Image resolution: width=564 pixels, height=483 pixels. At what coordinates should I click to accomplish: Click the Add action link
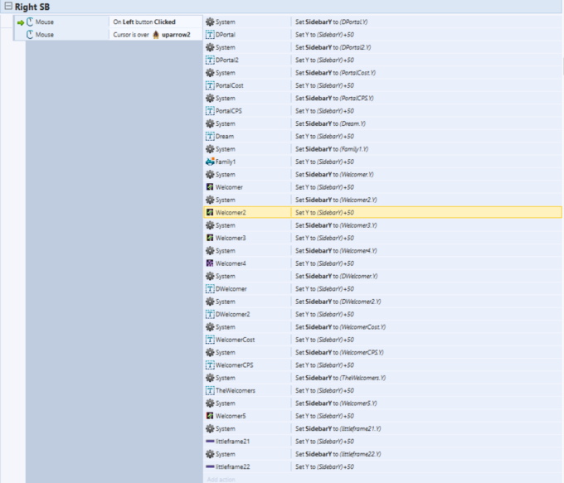pyautogui.click(x=221, y=480)
